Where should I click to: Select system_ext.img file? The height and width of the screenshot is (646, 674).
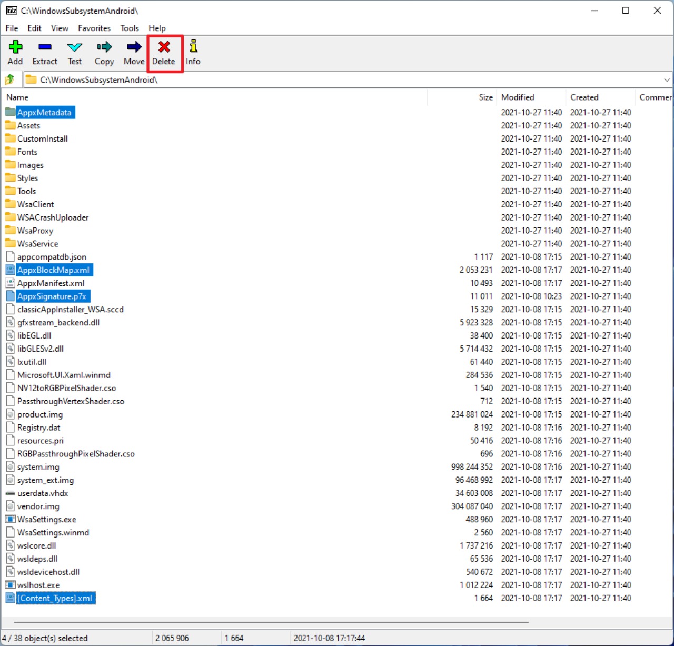point(45,480)
